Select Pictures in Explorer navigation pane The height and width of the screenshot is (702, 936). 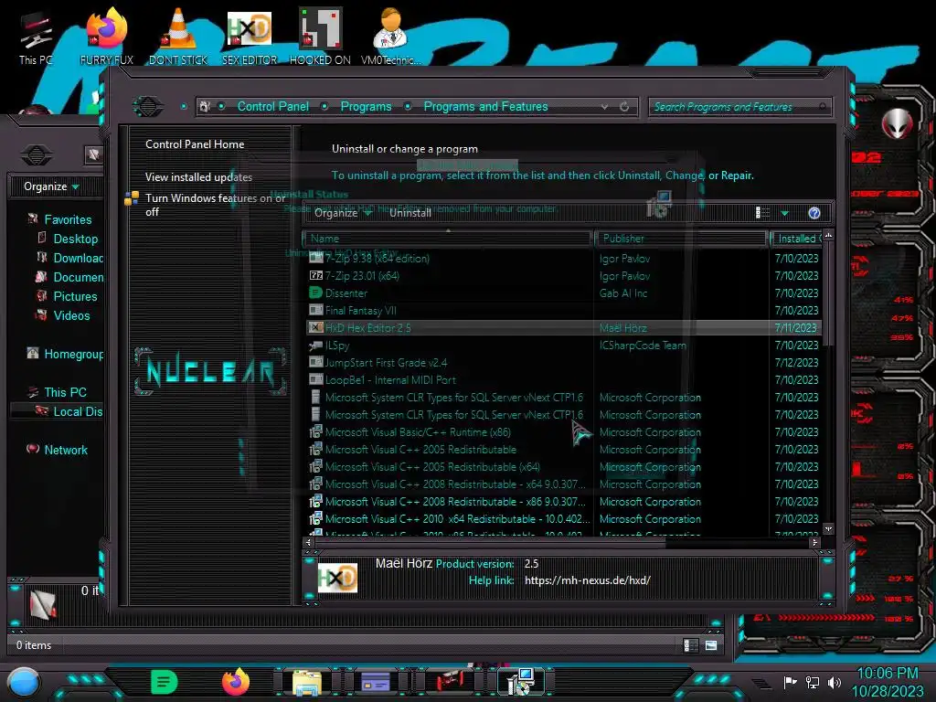pyautogui.click(x=75, y=297)
